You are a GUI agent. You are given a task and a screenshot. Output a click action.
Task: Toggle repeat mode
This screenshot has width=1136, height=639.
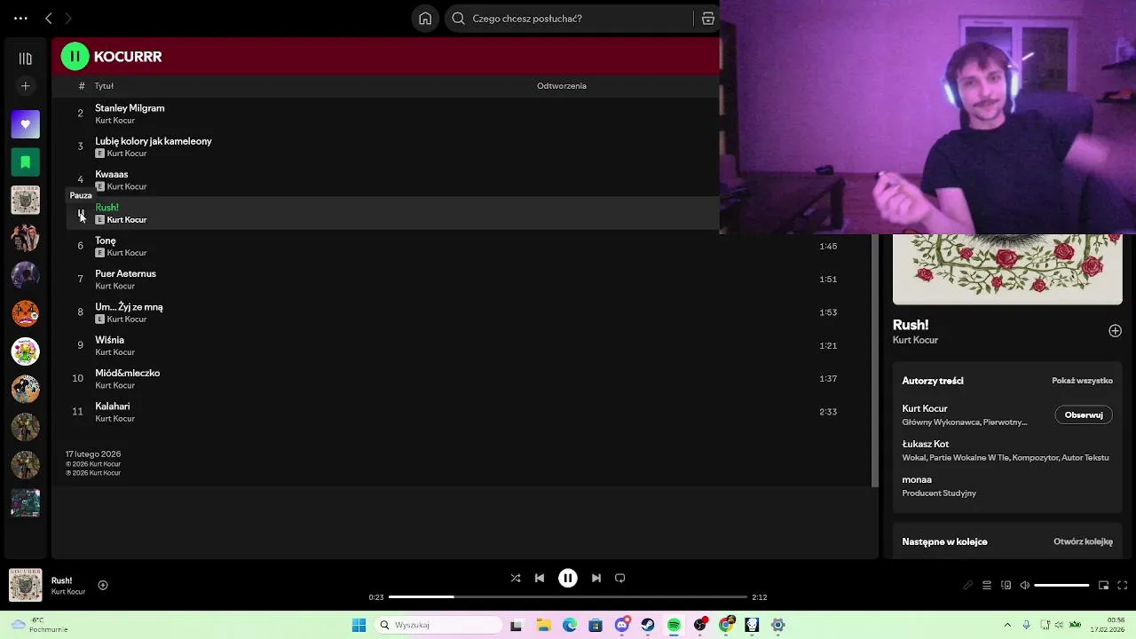click(x=620, y=578)
